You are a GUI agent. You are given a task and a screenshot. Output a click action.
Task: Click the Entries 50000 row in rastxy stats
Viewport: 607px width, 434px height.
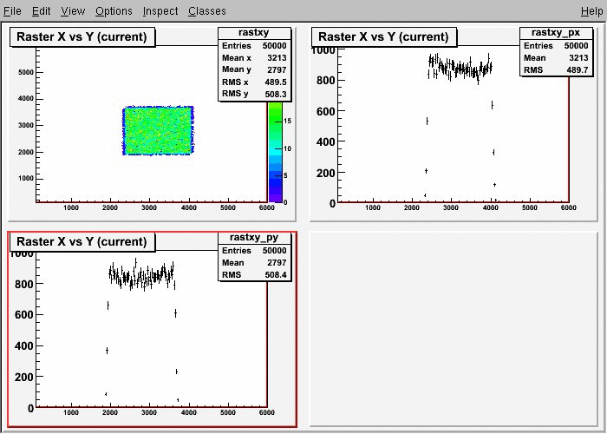(x=254, y=46)
